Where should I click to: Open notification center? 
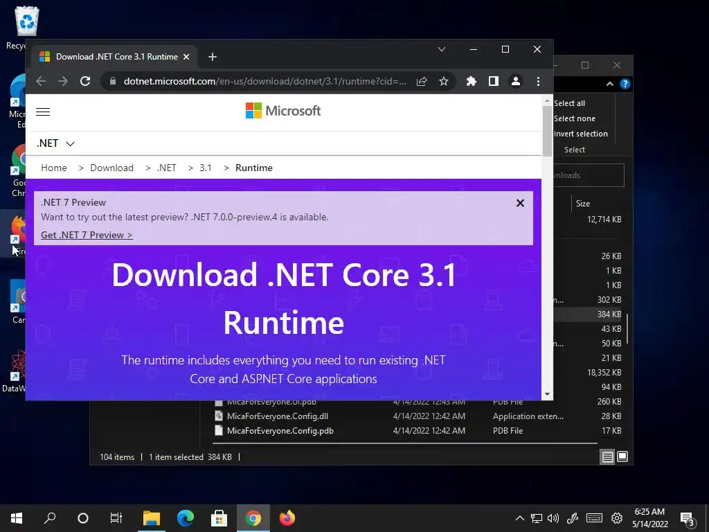click(x=688, y=519)
